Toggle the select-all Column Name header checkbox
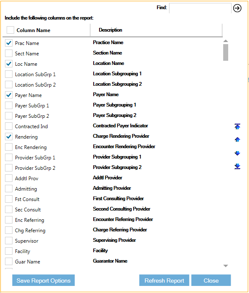This screenshot has width=249, height=293. 10,30
